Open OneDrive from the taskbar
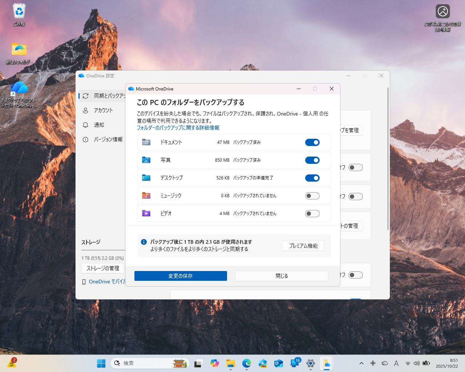The image size is (465, 372). click(x=327, y=363)
